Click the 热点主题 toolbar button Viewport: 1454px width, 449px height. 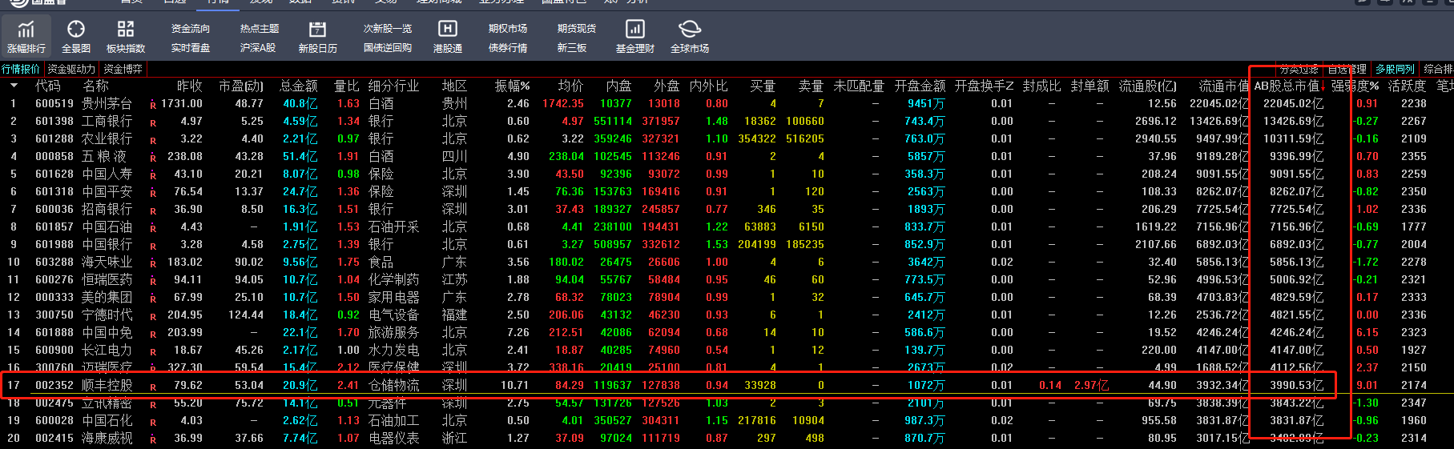tap(260, 29)
